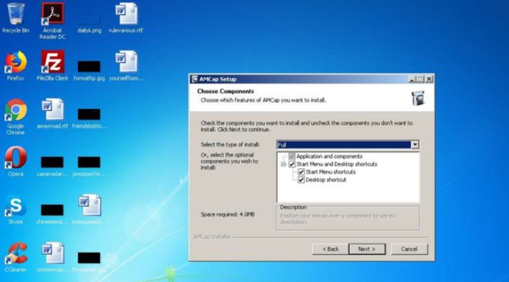509x282 pixels.
Task: Select the yourselfhom... Word document
Action: (126, 65)
